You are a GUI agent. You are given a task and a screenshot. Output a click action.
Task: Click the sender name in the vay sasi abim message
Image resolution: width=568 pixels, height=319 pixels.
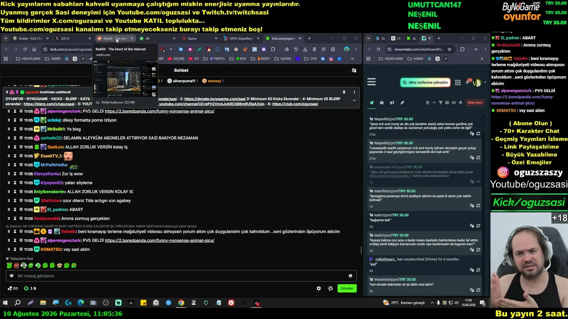(51, 249)
